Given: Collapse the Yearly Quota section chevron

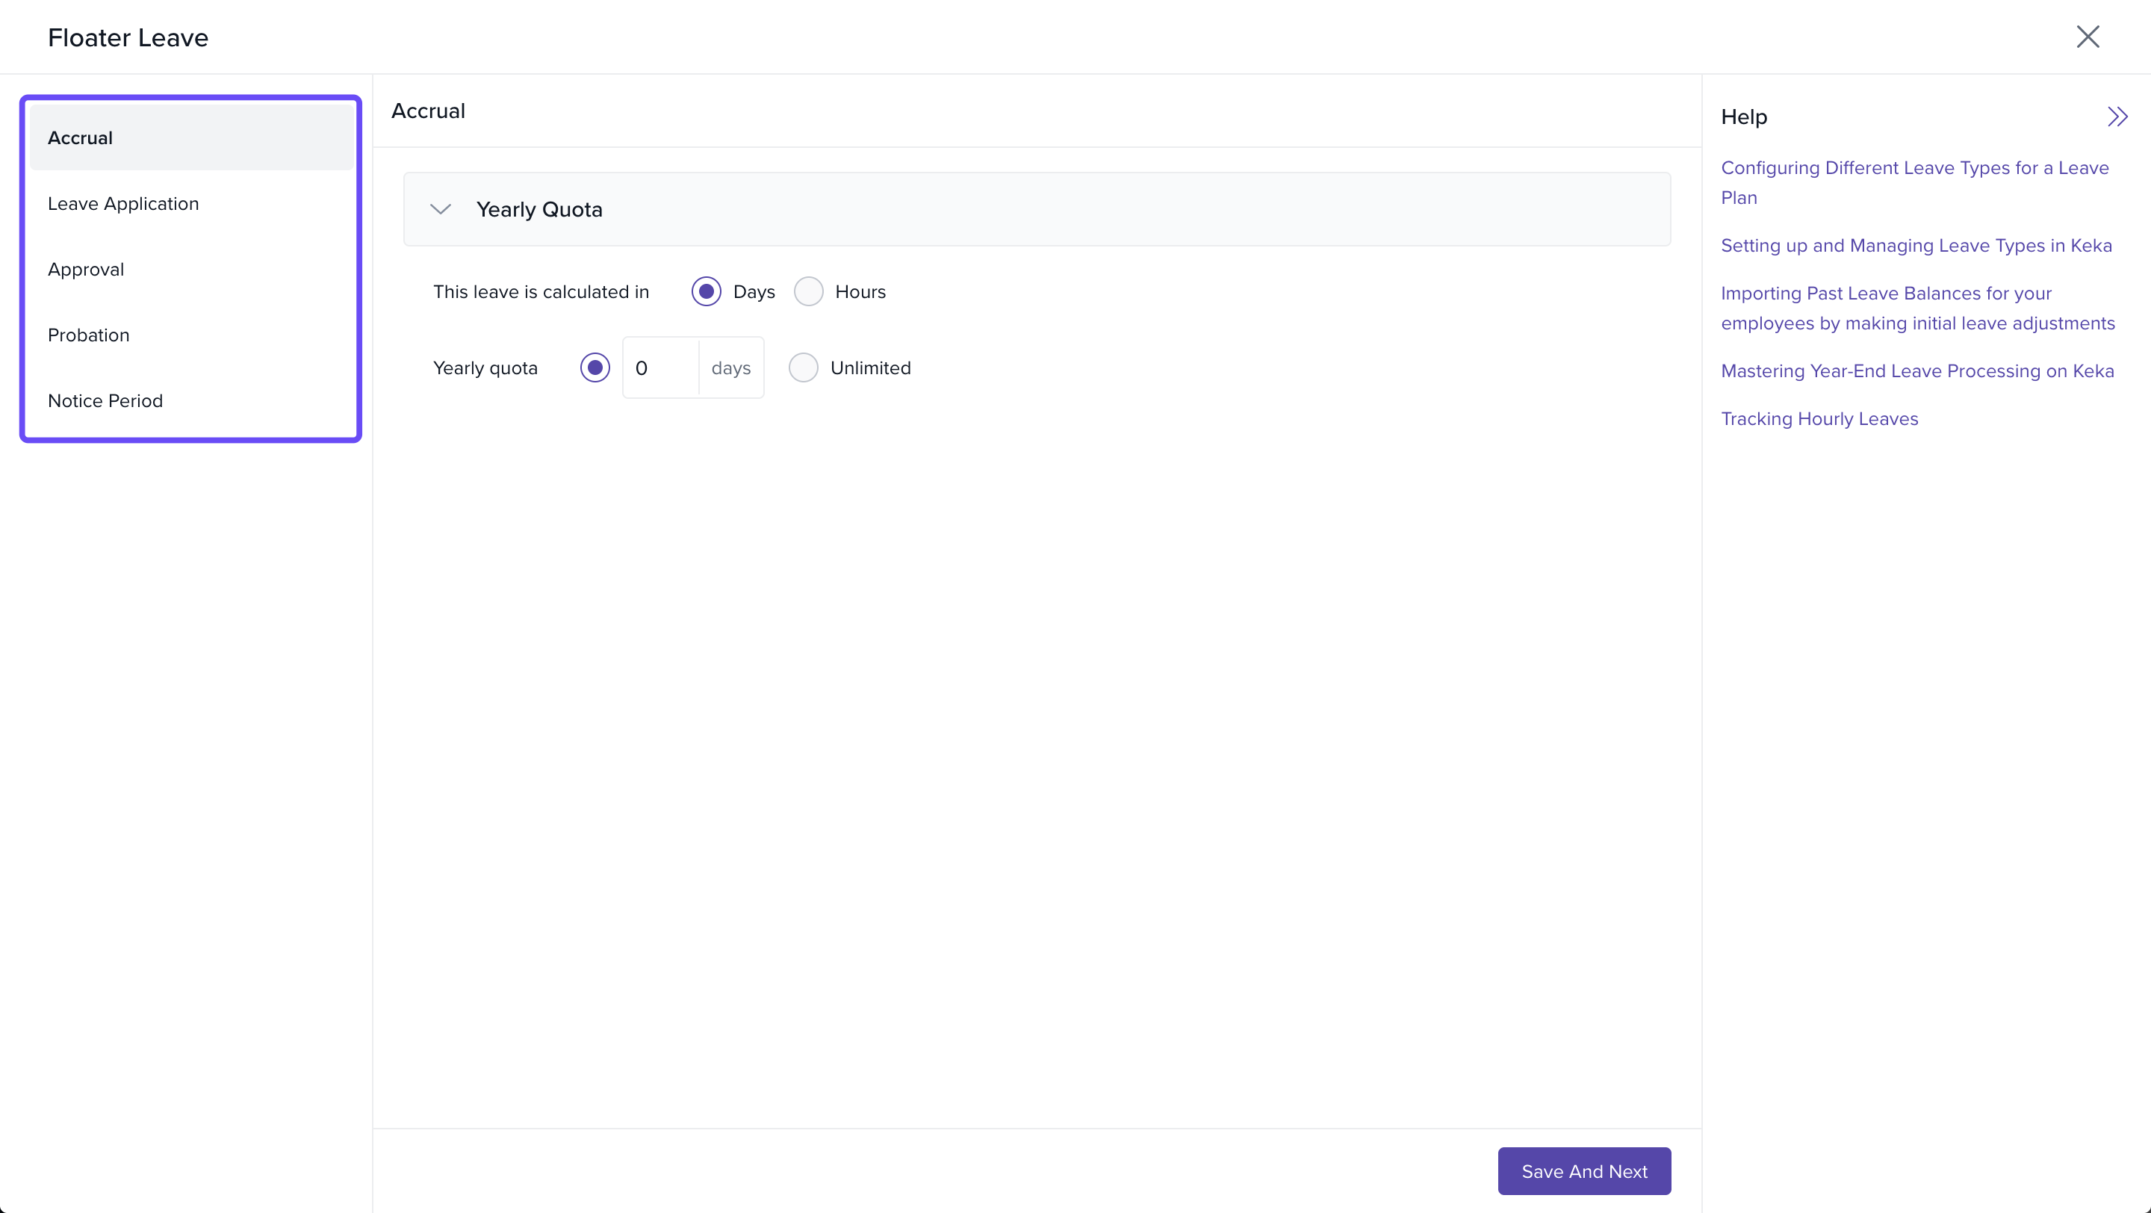Looking at the screenshot, I should [440, 208].
